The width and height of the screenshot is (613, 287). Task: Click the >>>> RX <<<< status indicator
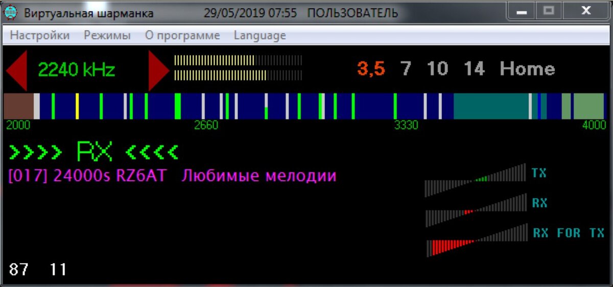(x=94, y=151)
